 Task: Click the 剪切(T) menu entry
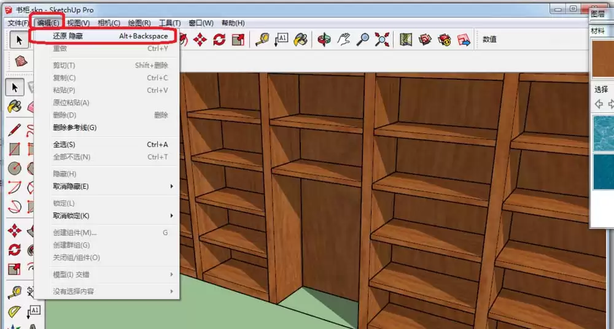(106, 66)
